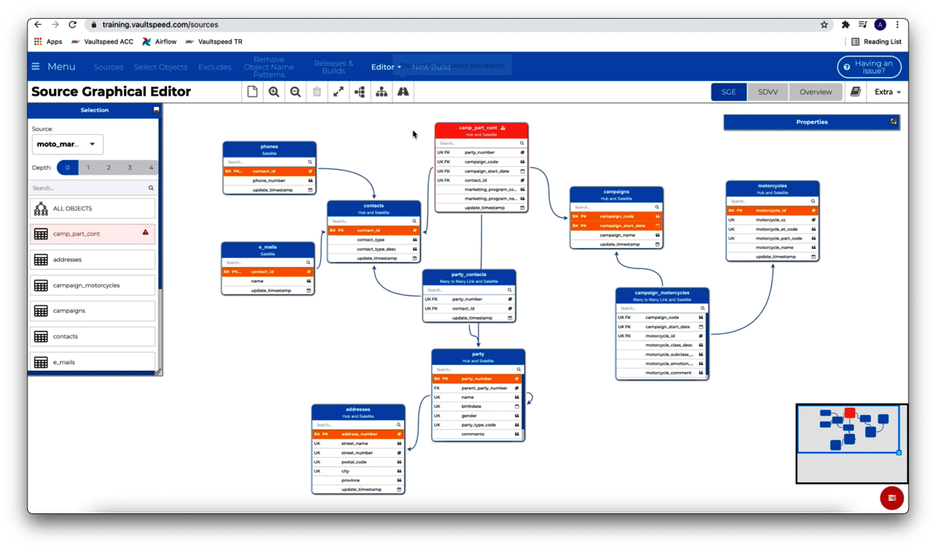Zoom out with the magnifier minus icon

[296, 92]
